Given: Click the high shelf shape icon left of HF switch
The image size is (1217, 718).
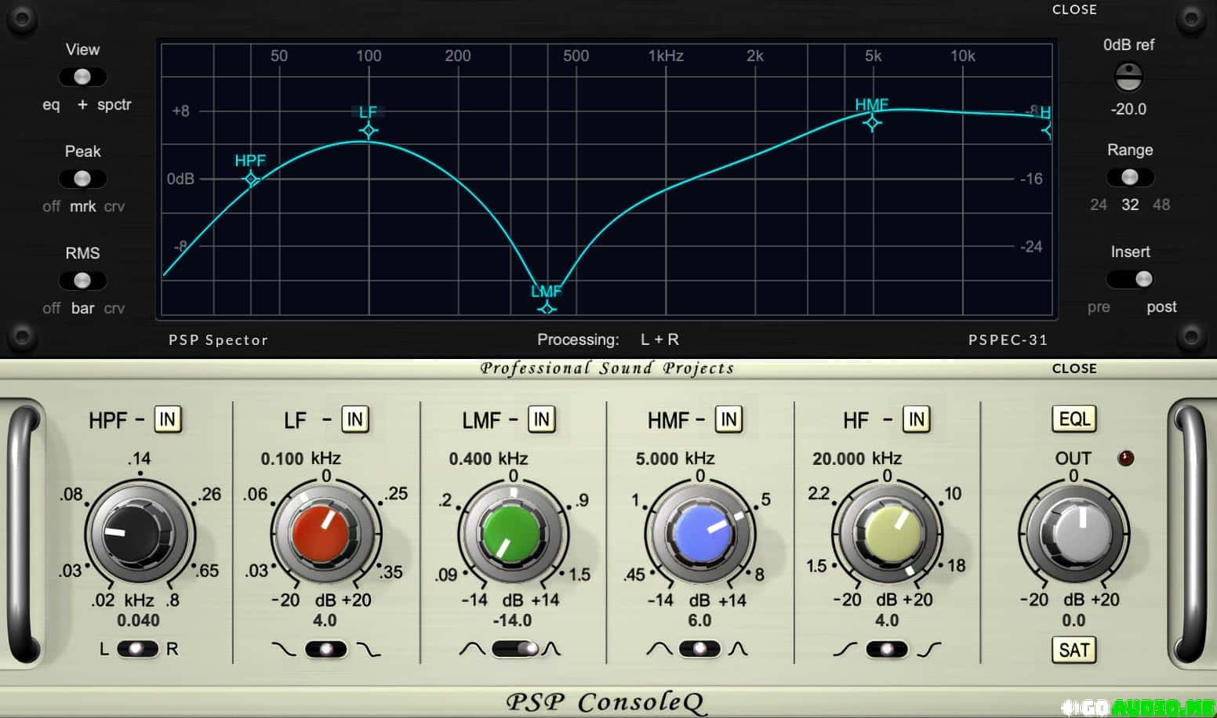Looking at the screenshot, I should click(x=845, y=649).
